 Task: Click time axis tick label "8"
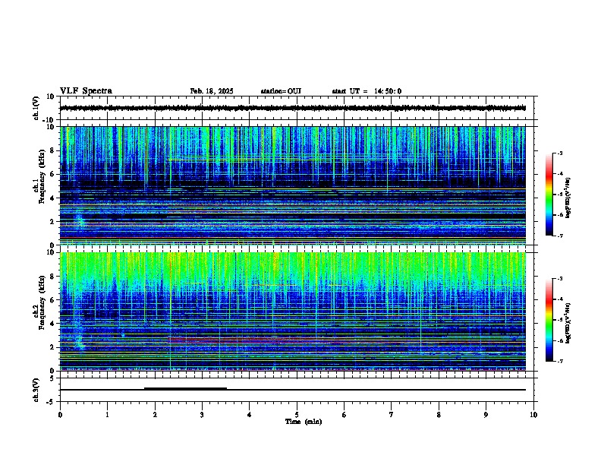(439, 415)
